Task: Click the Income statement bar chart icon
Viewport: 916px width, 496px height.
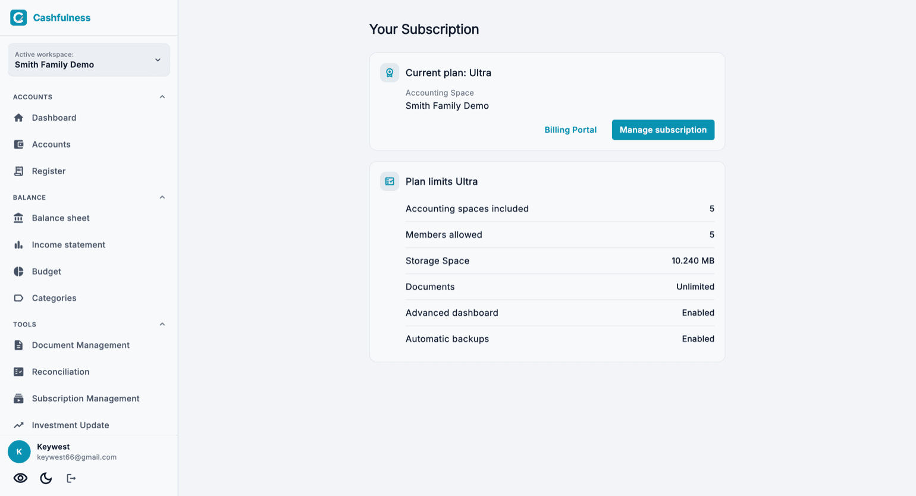Action: point(18,245)
